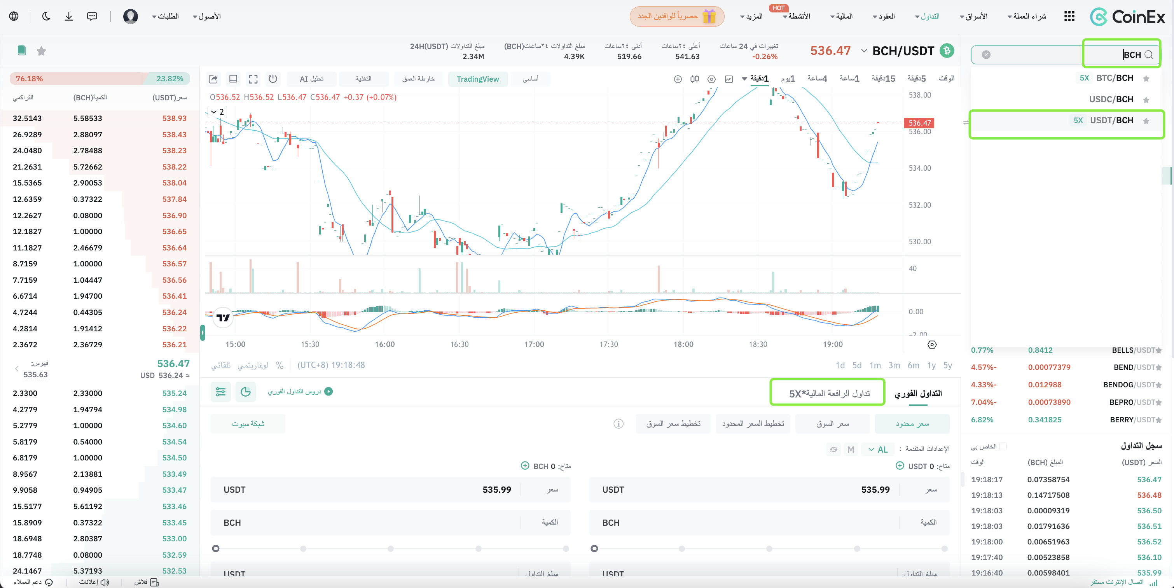The width and height of the screenshot is (1174, 588).
Task: Click the add-indicator plus circle icon
Action: tap(678, 79)
